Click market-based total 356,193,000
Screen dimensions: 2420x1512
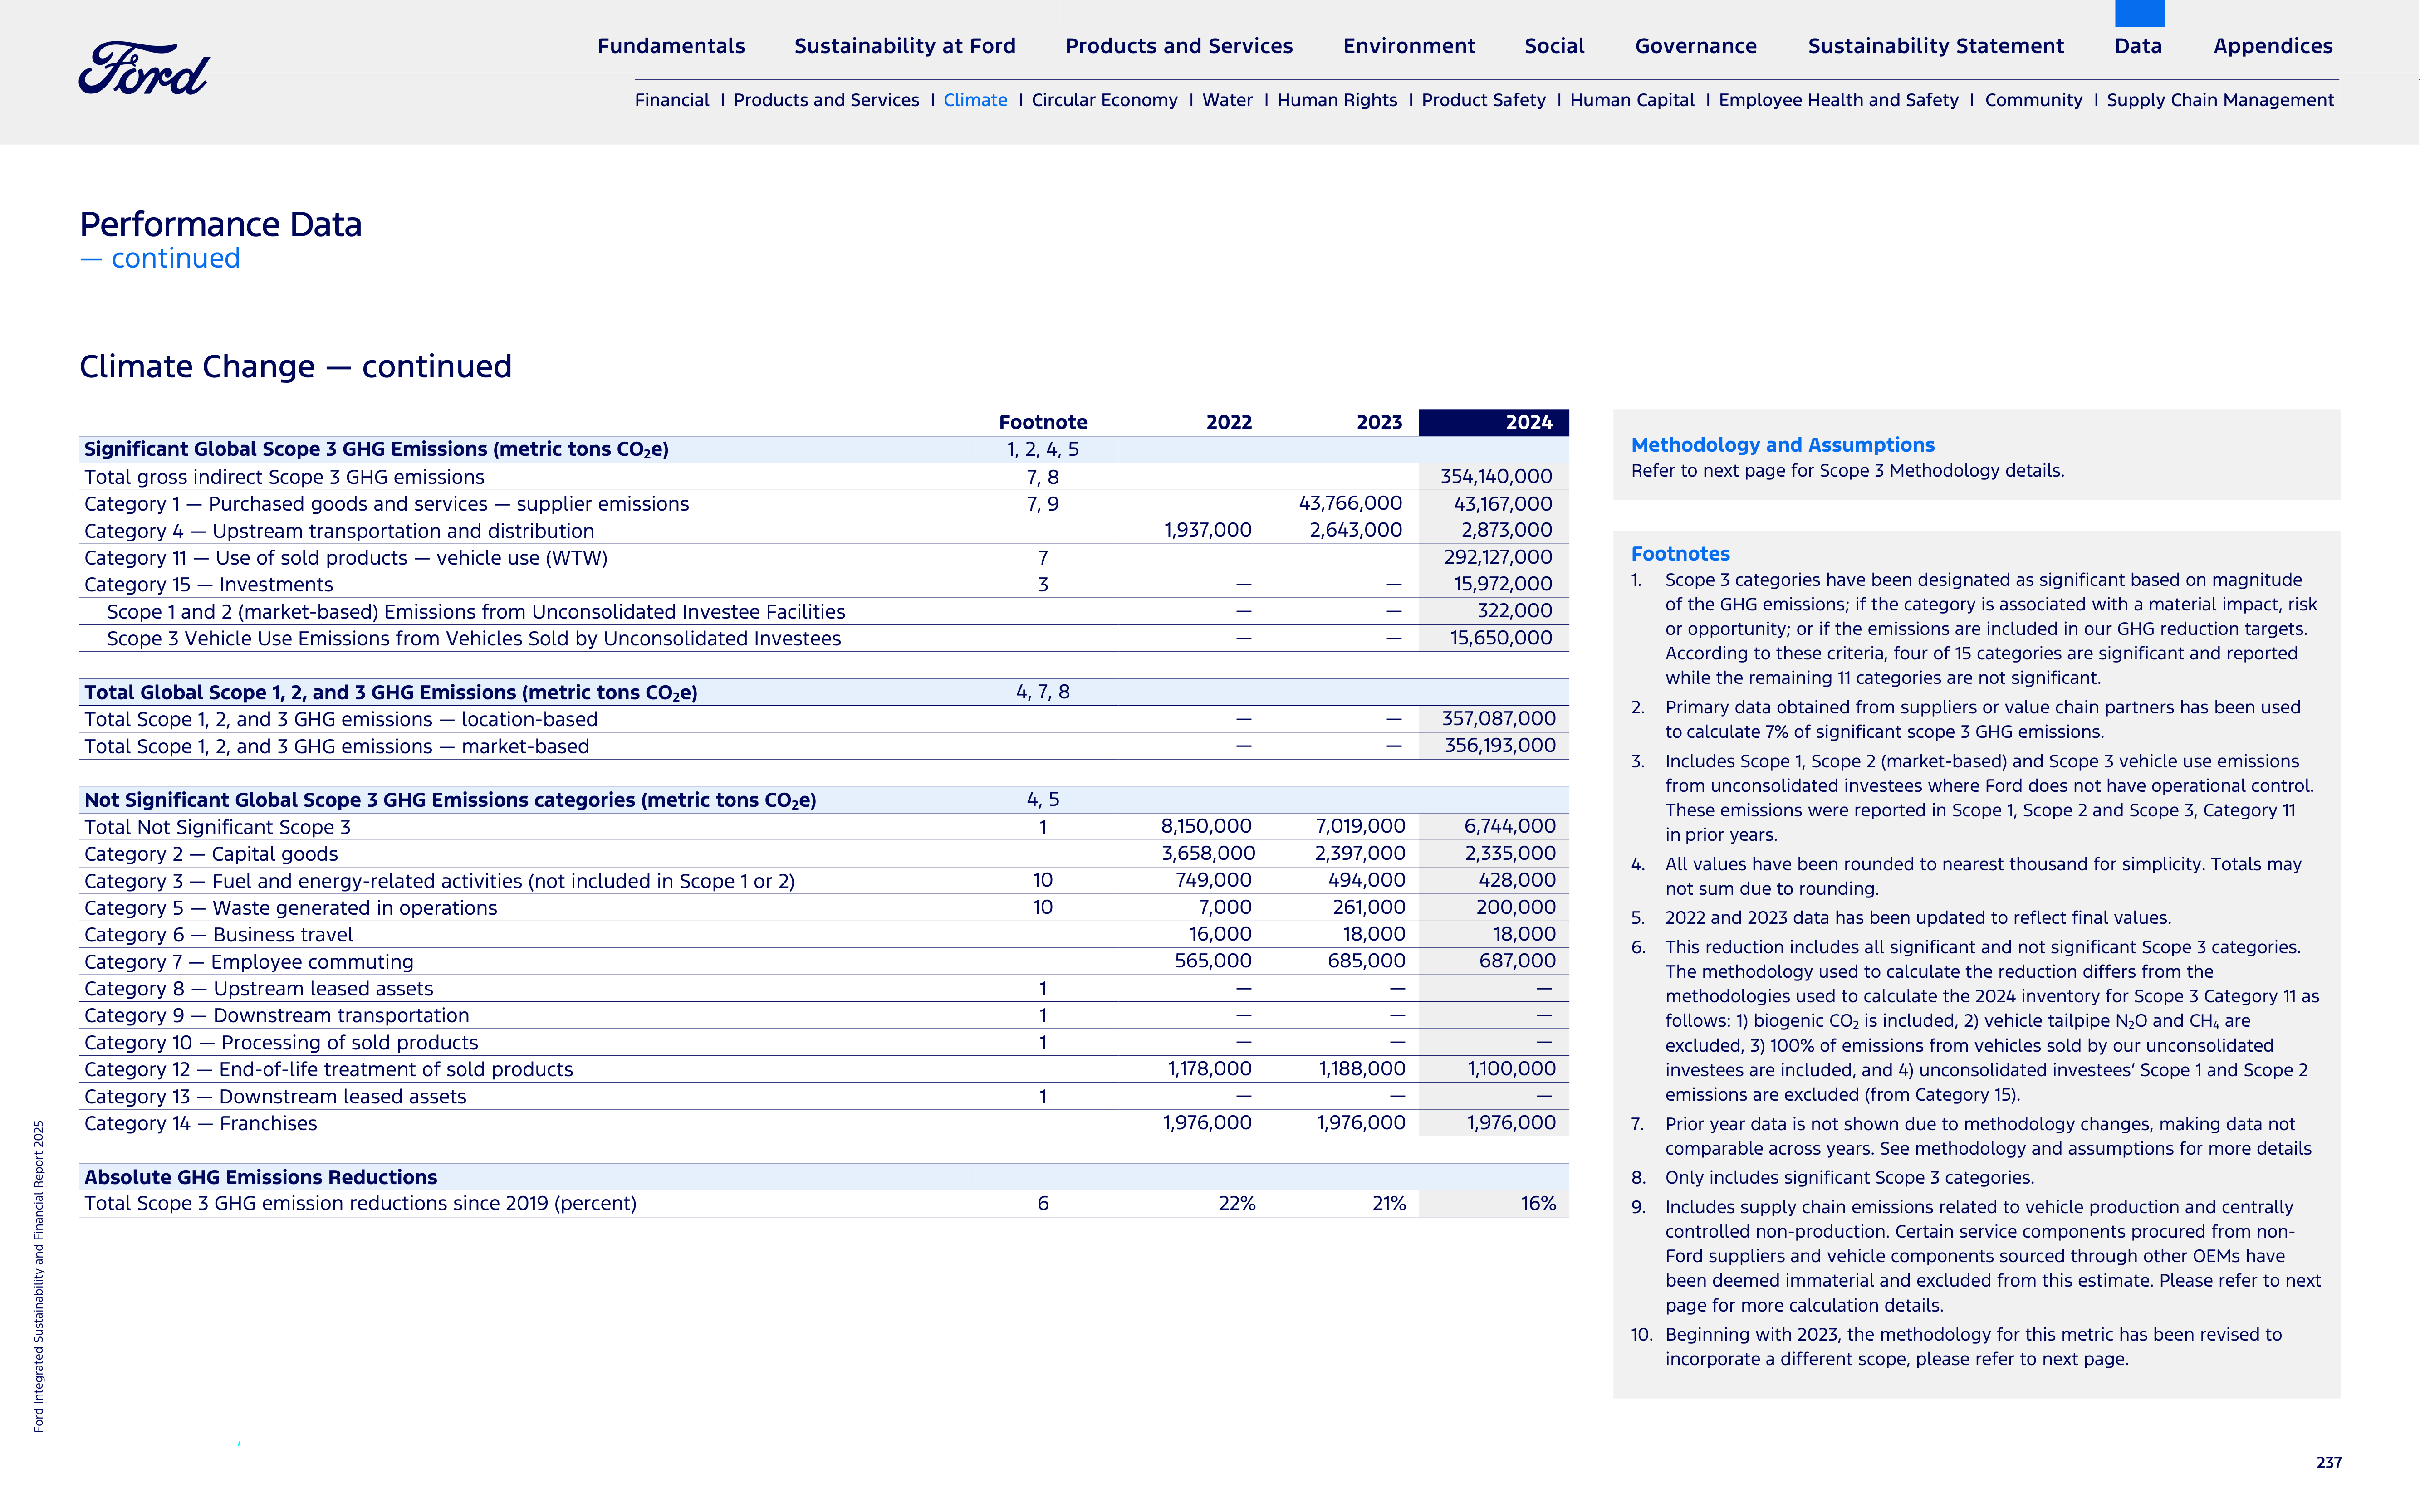(x=1499, y=745)
